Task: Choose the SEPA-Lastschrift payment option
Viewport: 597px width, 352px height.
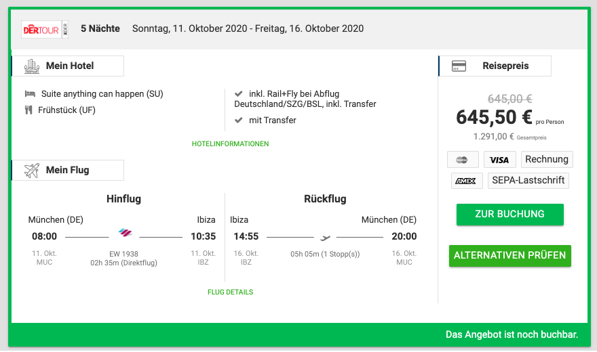Action: 528,181
